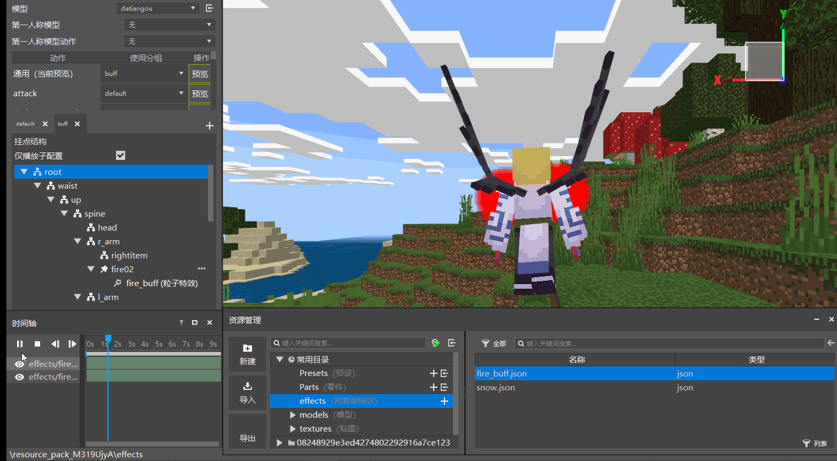Expand the textures (贴图) folder
The height and width of the screenshot is (461, 837).
point(293,429)
